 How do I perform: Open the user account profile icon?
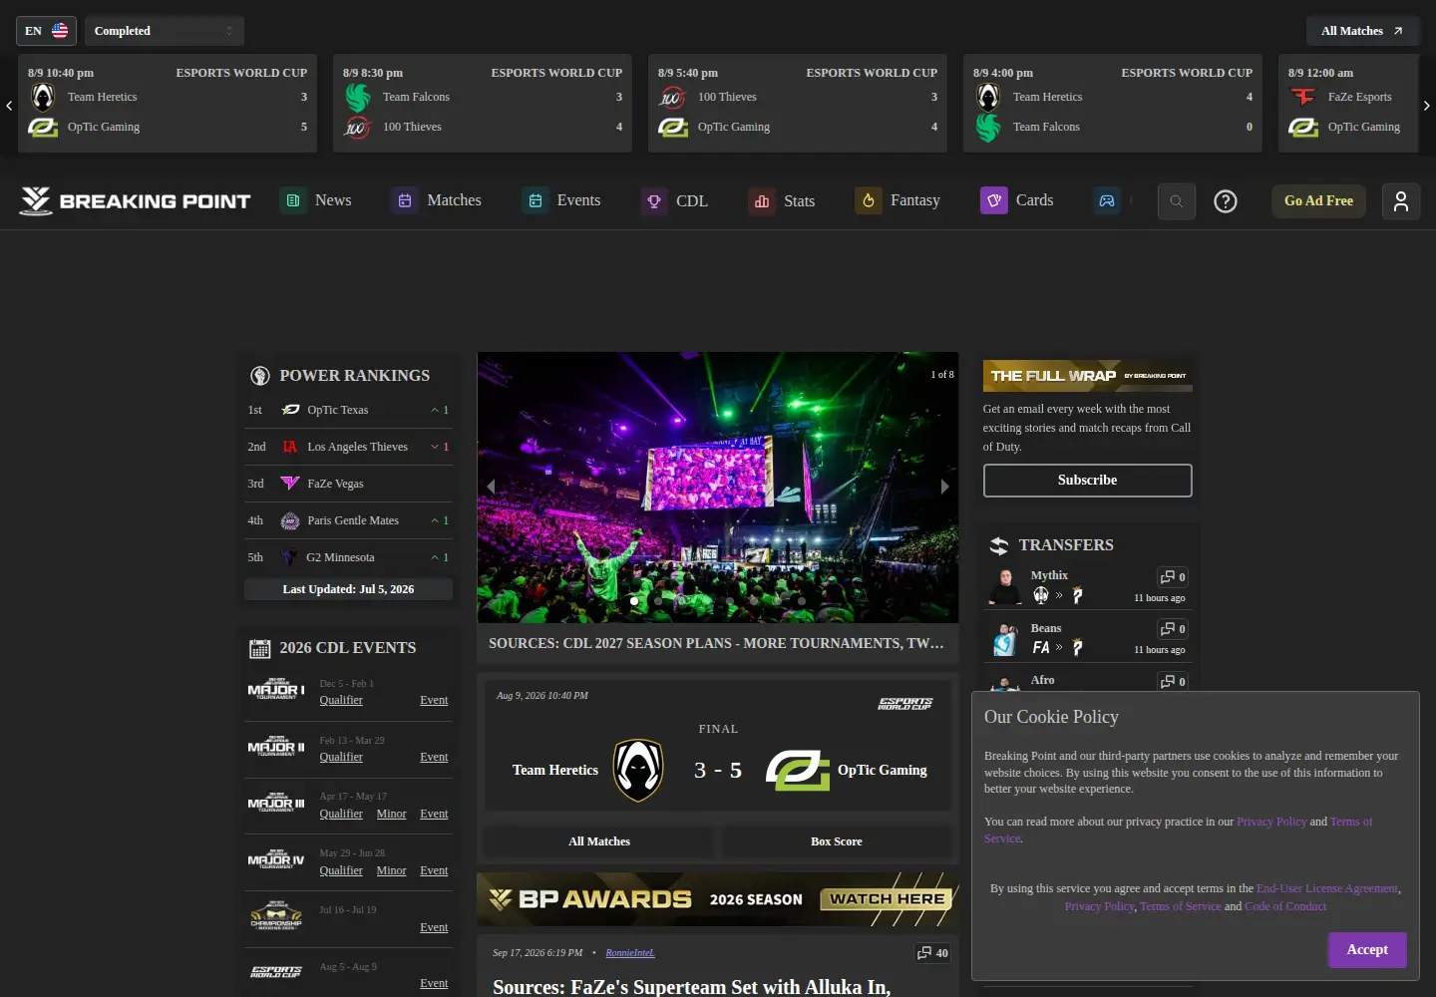click(1401, 201)
